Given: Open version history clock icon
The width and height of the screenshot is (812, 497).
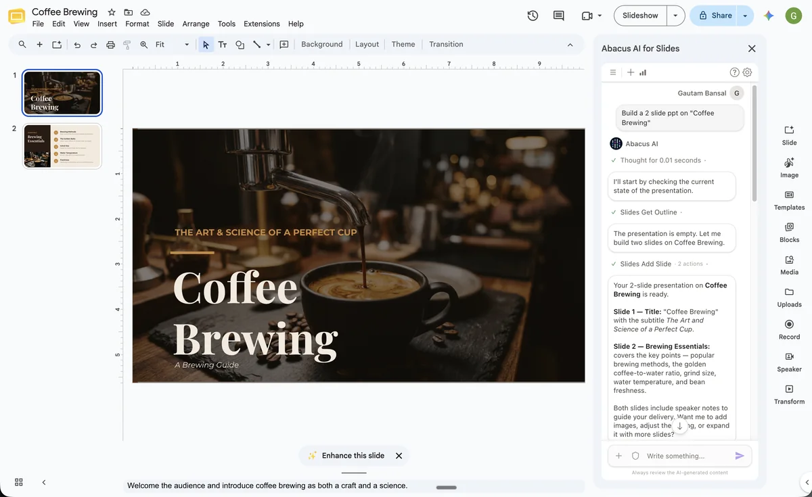Looking at the screenshot, I should (533, 16).
